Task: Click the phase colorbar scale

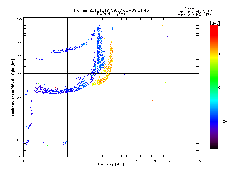Action: point(214,87)
